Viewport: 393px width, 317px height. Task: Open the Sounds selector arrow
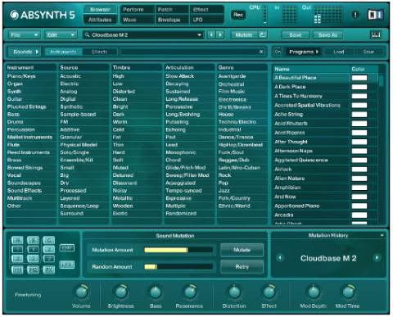pos(25,52)
